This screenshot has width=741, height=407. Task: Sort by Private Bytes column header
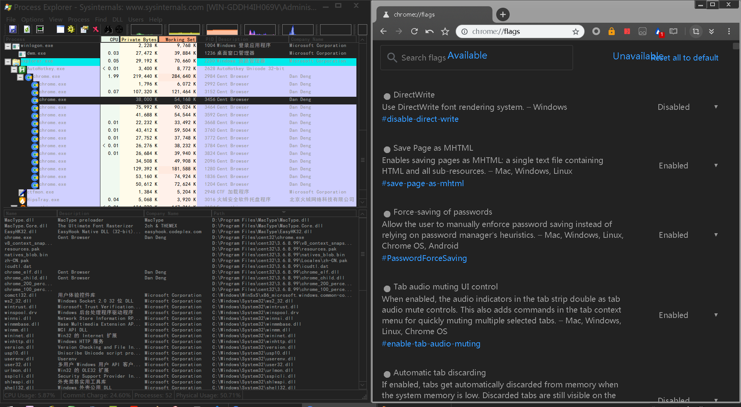coord(139,39)
